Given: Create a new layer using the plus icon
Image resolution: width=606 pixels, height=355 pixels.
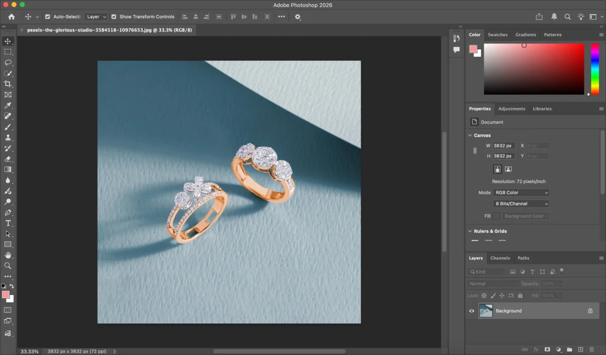Looking at the screenshot, I should [x=580, y=349].
